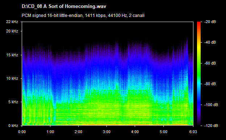The height and width of the screenshot is (140, 226).
Task: Click the PCM signed 16-bit format info line
Action: 83,16
